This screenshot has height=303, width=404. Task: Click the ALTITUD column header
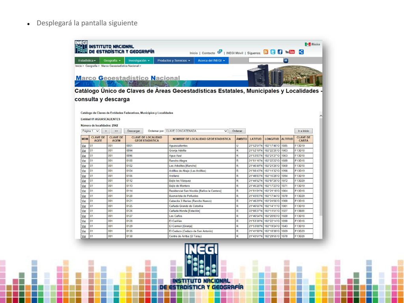287,139
